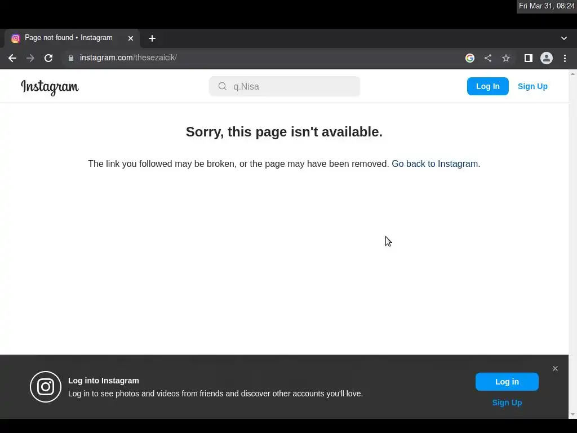
Task: Click the banner Sign Up link
Action: (x=507, y=403)
